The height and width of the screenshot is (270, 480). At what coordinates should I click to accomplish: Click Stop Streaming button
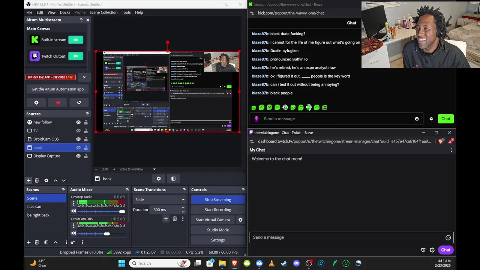[218, 199]
